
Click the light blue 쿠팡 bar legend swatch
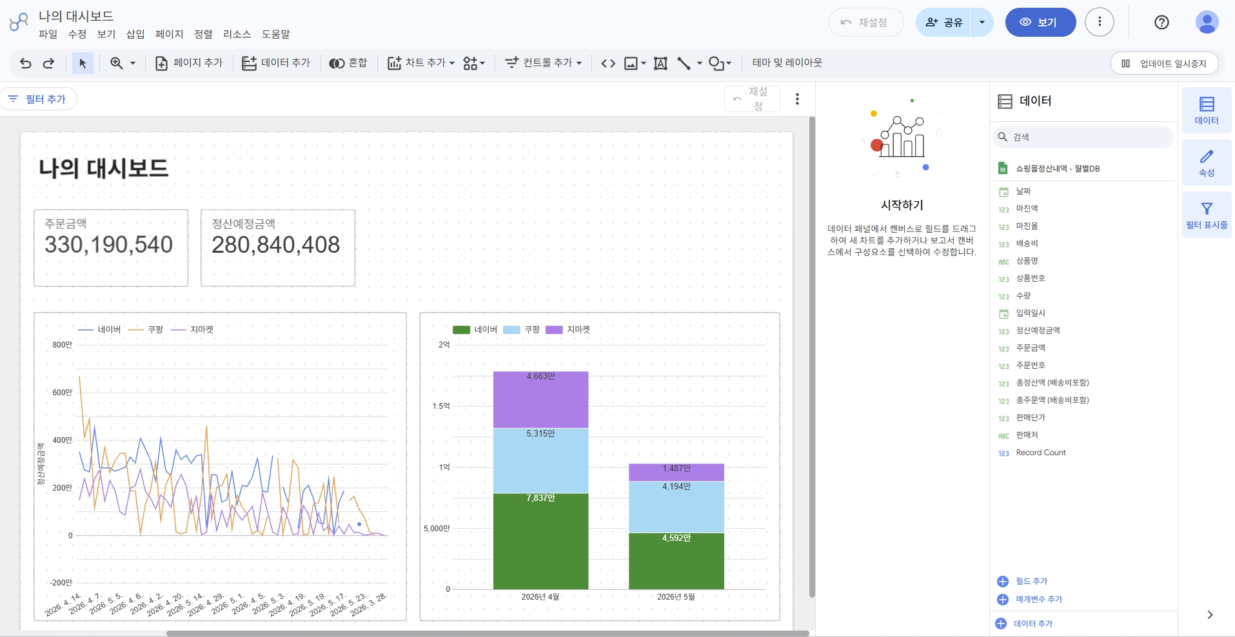pyautogui.click(x=511, y=330)
